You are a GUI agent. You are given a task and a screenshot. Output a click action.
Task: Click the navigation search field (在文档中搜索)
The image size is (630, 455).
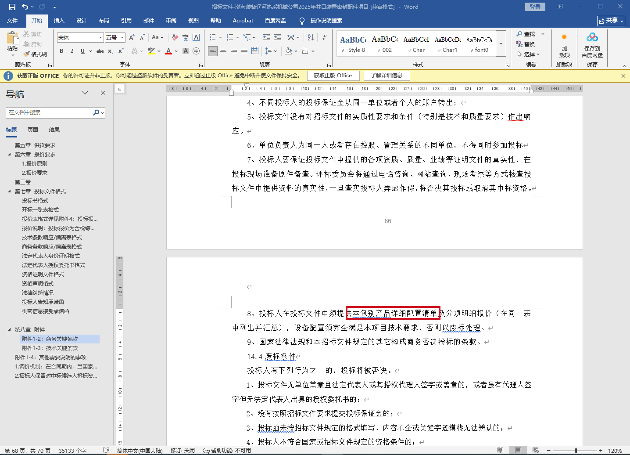[x=48, y=112]
